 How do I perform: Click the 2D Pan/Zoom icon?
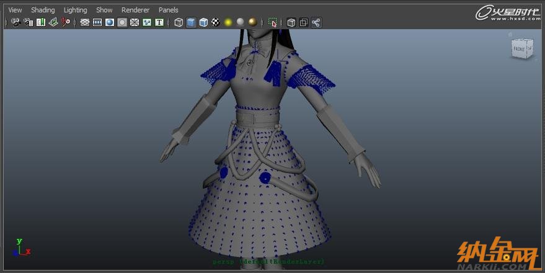(x=66, y=22)
